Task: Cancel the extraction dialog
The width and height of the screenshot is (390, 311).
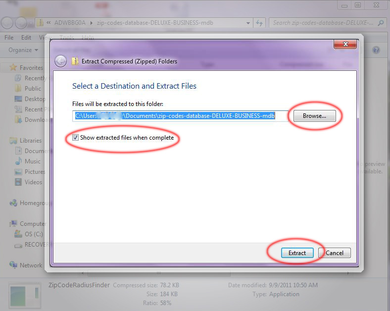Action: click(x=335, y=253)
